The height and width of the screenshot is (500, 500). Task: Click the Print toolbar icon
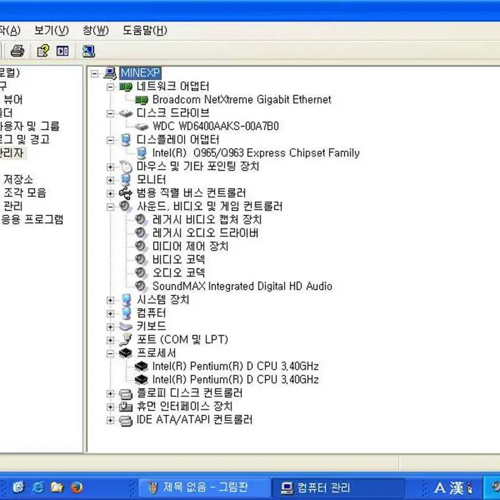[17, 51]
